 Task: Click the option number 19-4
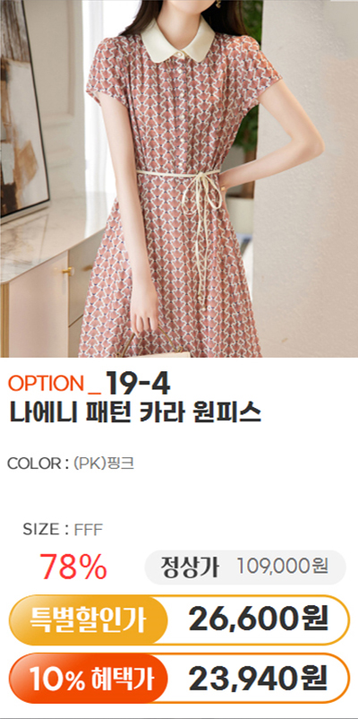tap(138, 384)
